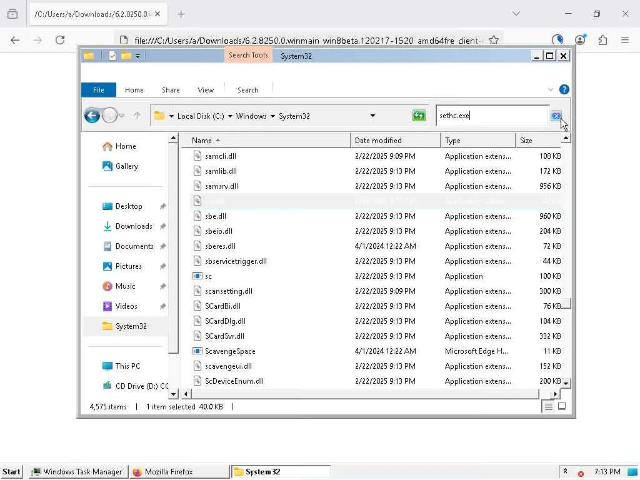Open Desktop in navigation pane

coord(129,206)
